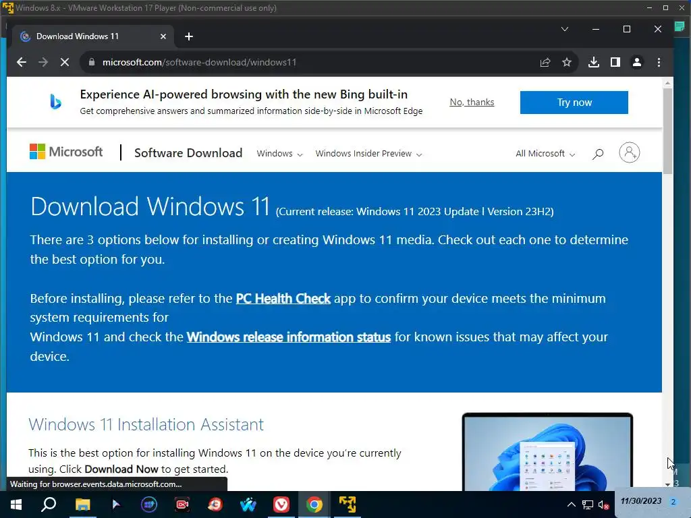The image size is (691, 518).
Task: Click Windows 11 Installation Assistant heading
Action: tap(146, 425)
